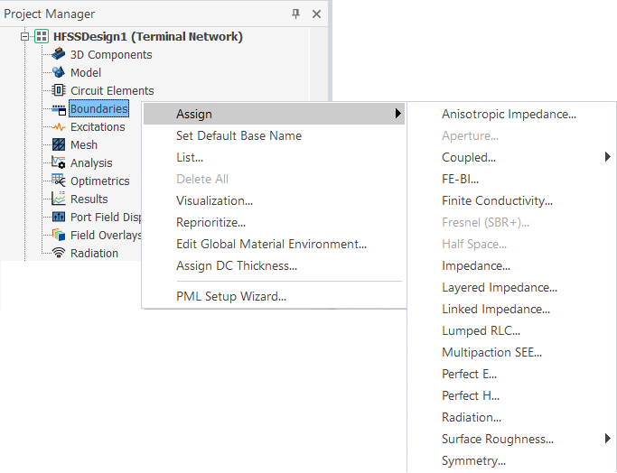Assign Radiation... boundary in submenu
This screenshot has height=473, width=617.
pos(472,417)
